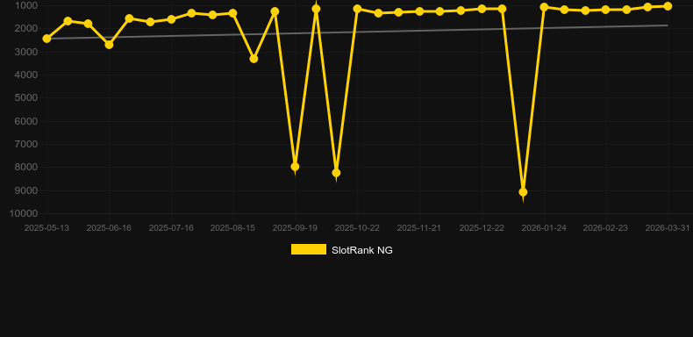The image size is (693, 337).
Task: Click the y-axis value 3000
Action: (x=26, y=52)
